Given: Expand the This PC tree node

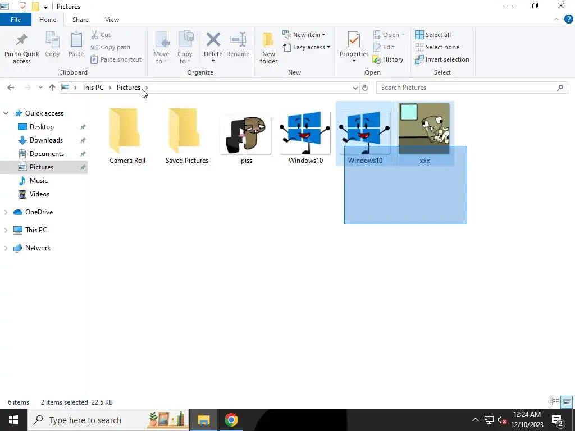Looking at the screenshot, I should pyautogui.click(x=6, y=230).
